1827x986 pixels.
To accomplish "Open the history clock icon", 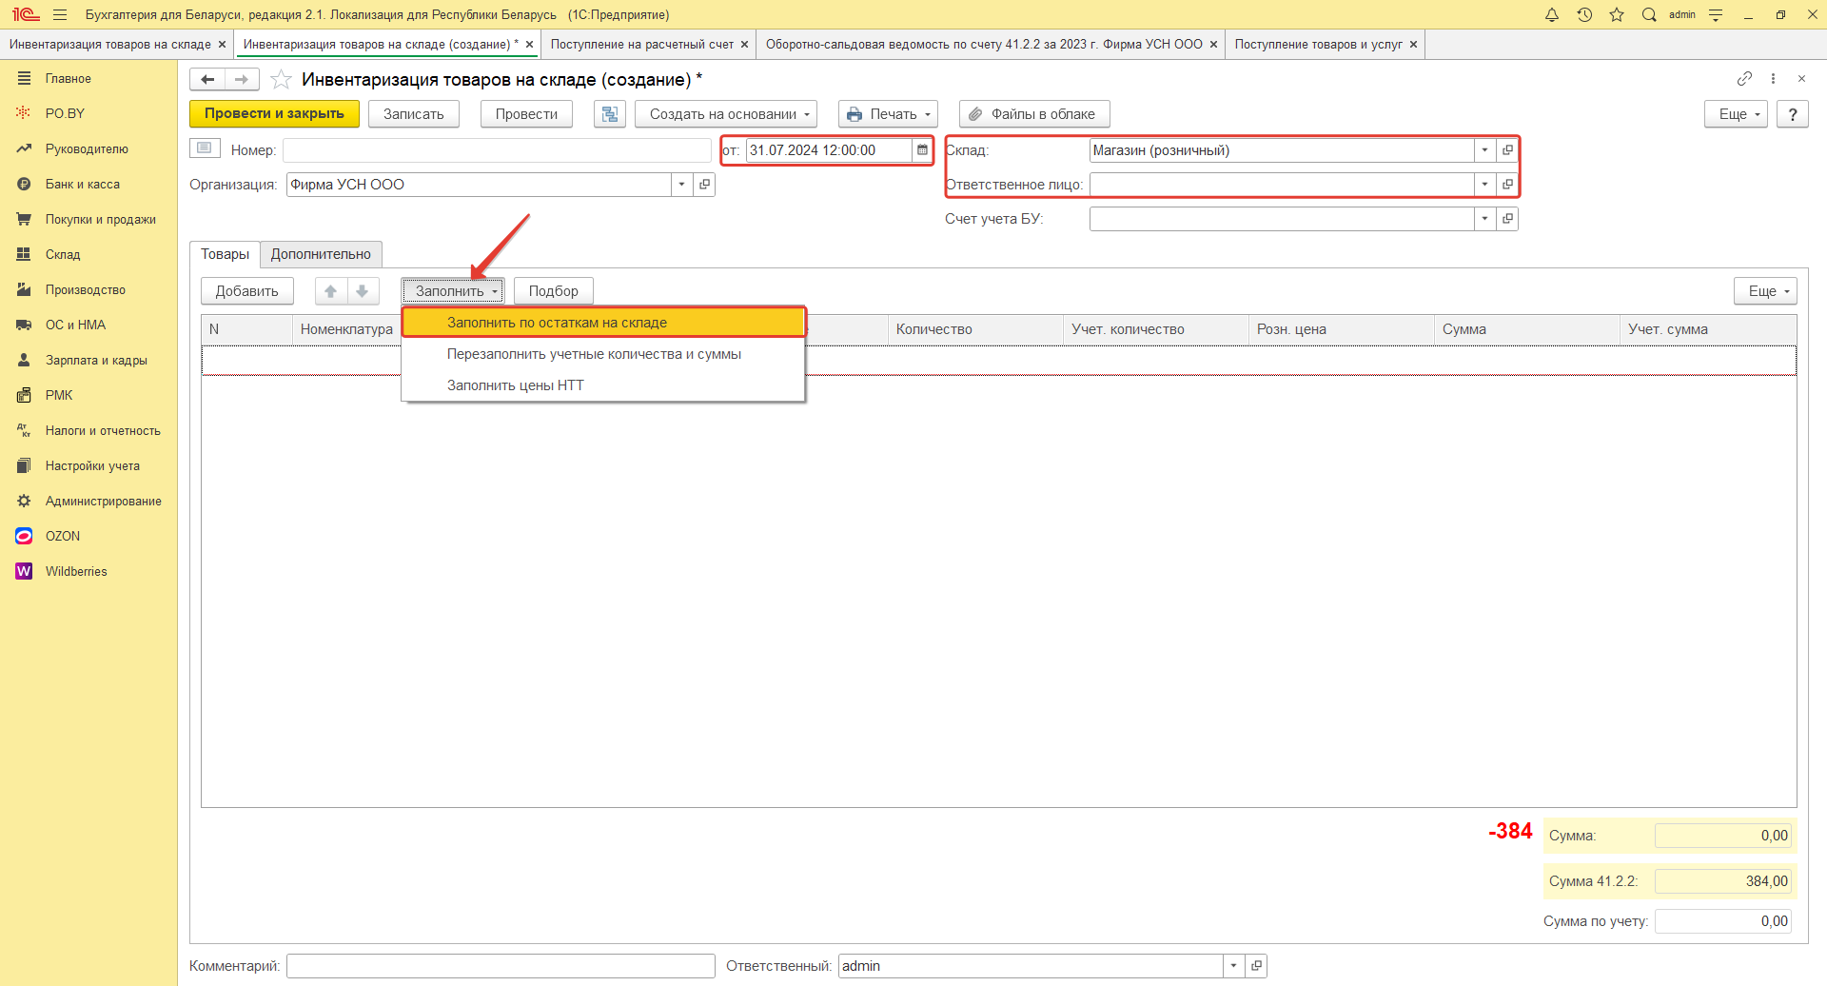I will pyautogui.click(x=1584, y=14).
